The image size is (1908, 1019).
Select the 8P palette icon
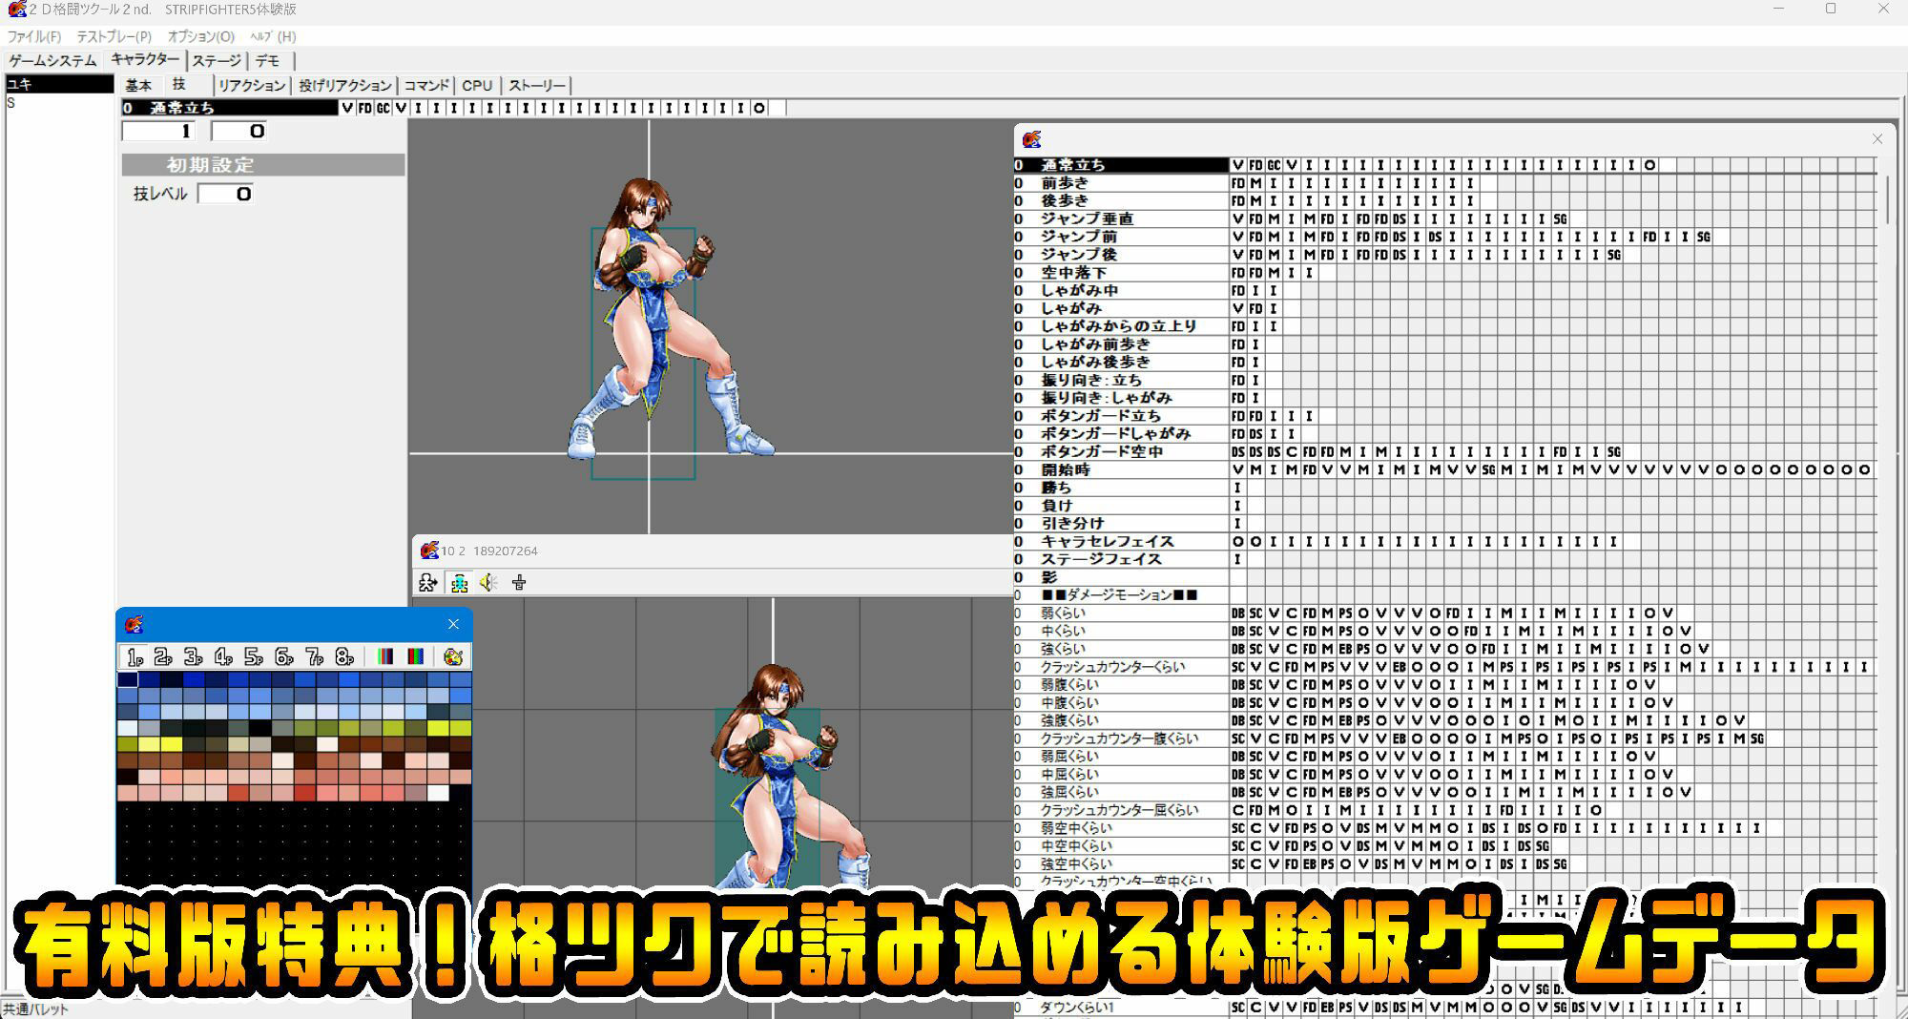pos(343,655)
